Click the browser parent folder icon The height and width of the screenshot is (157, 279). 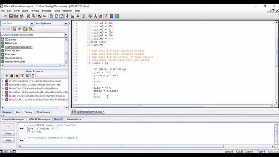pyautogui.click(x=14, y=29)
